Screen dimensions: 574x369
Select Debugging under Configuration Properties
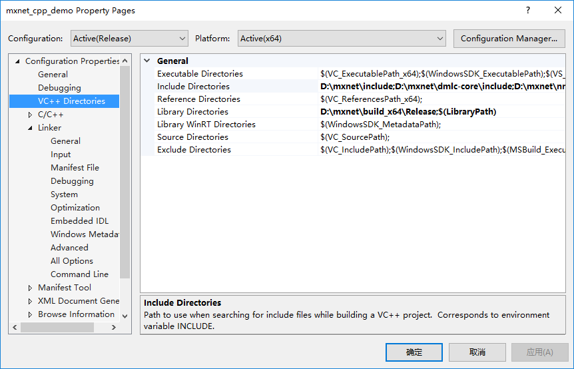point(59,88)
